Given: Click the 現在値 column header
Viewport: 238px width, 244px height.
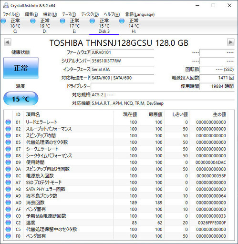Looking at the screenshot, I should [x=126, y=114].
